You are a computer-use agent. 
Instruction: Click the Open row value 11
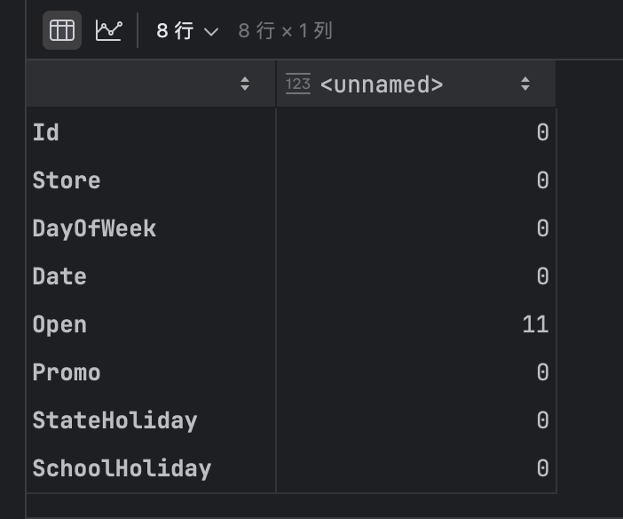[535, 324]
